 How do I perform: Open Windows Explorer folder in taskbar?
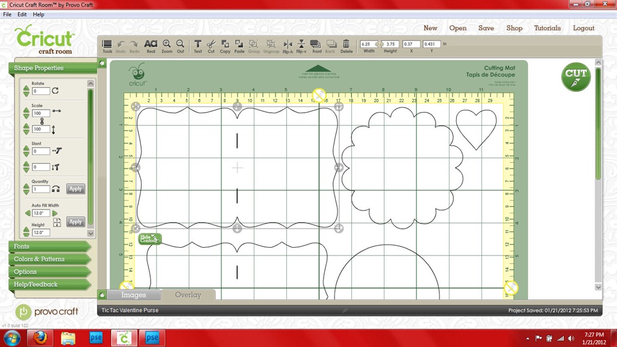point(68,337)
